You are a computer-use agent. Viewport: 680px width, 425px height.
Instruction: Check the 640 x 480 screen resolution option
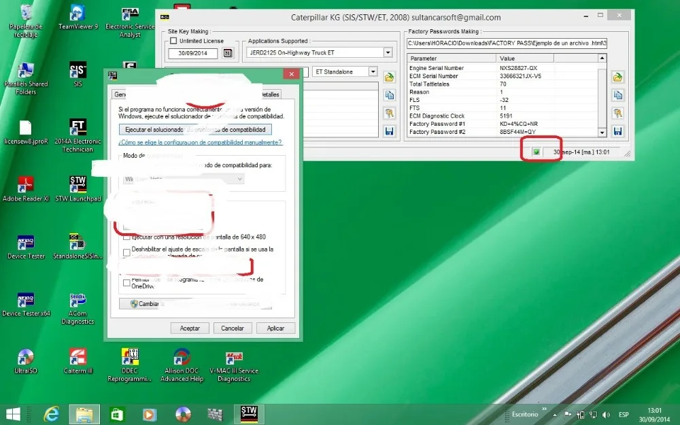(126, 237)
